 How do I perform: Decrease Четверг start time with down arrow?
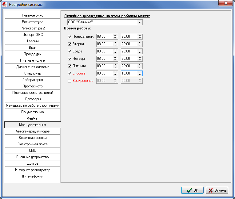pos(115,60)
